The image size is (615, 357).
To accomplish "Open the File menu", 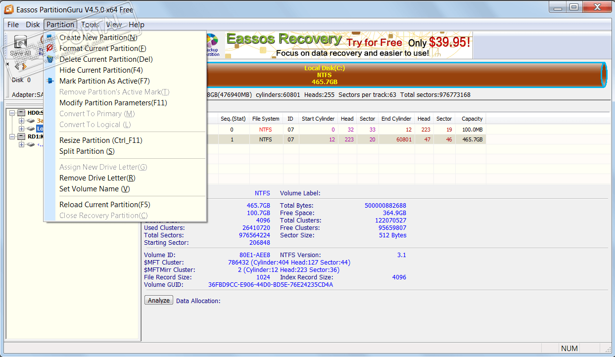I will pos(13,25).
